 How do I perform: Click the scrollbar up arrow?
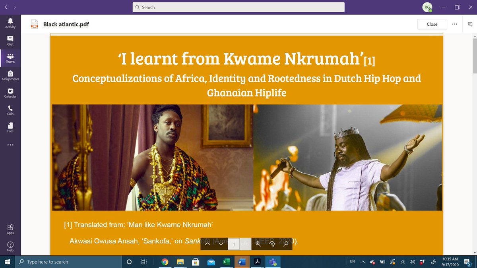pyautogui.click(x=474, y=36)
